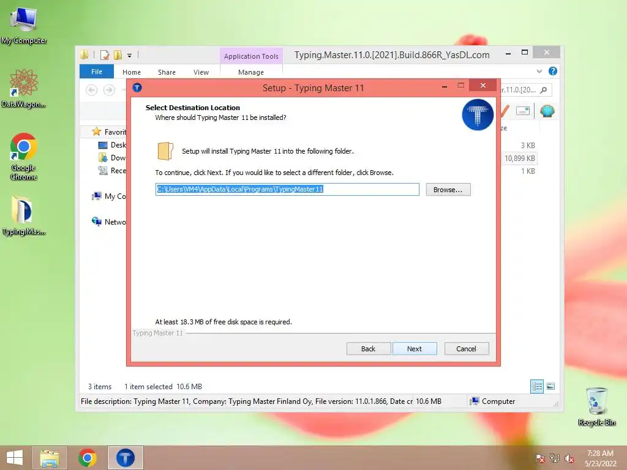
Task: Click the Application Tools tab header
Action: [251, 56]
